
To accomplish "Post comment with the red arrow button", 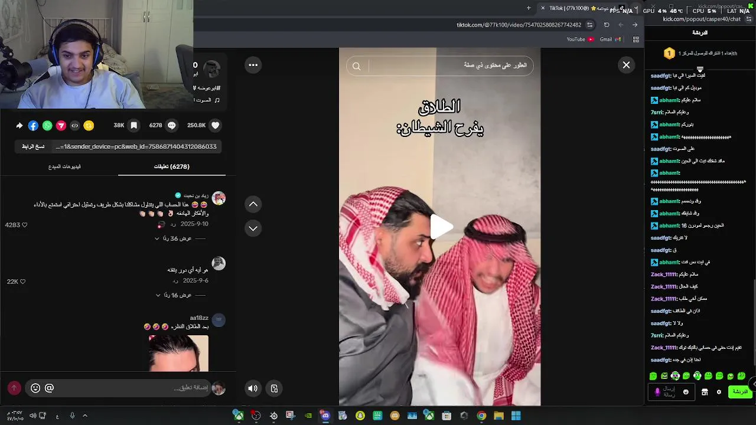I will 14,388.
